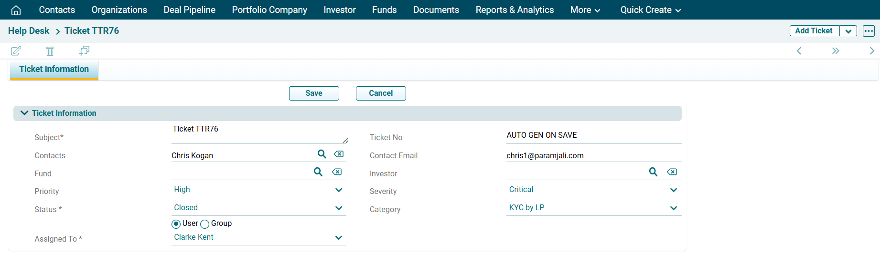Open Fund lookup search icon
880x254 pixels.
point(318,172)
